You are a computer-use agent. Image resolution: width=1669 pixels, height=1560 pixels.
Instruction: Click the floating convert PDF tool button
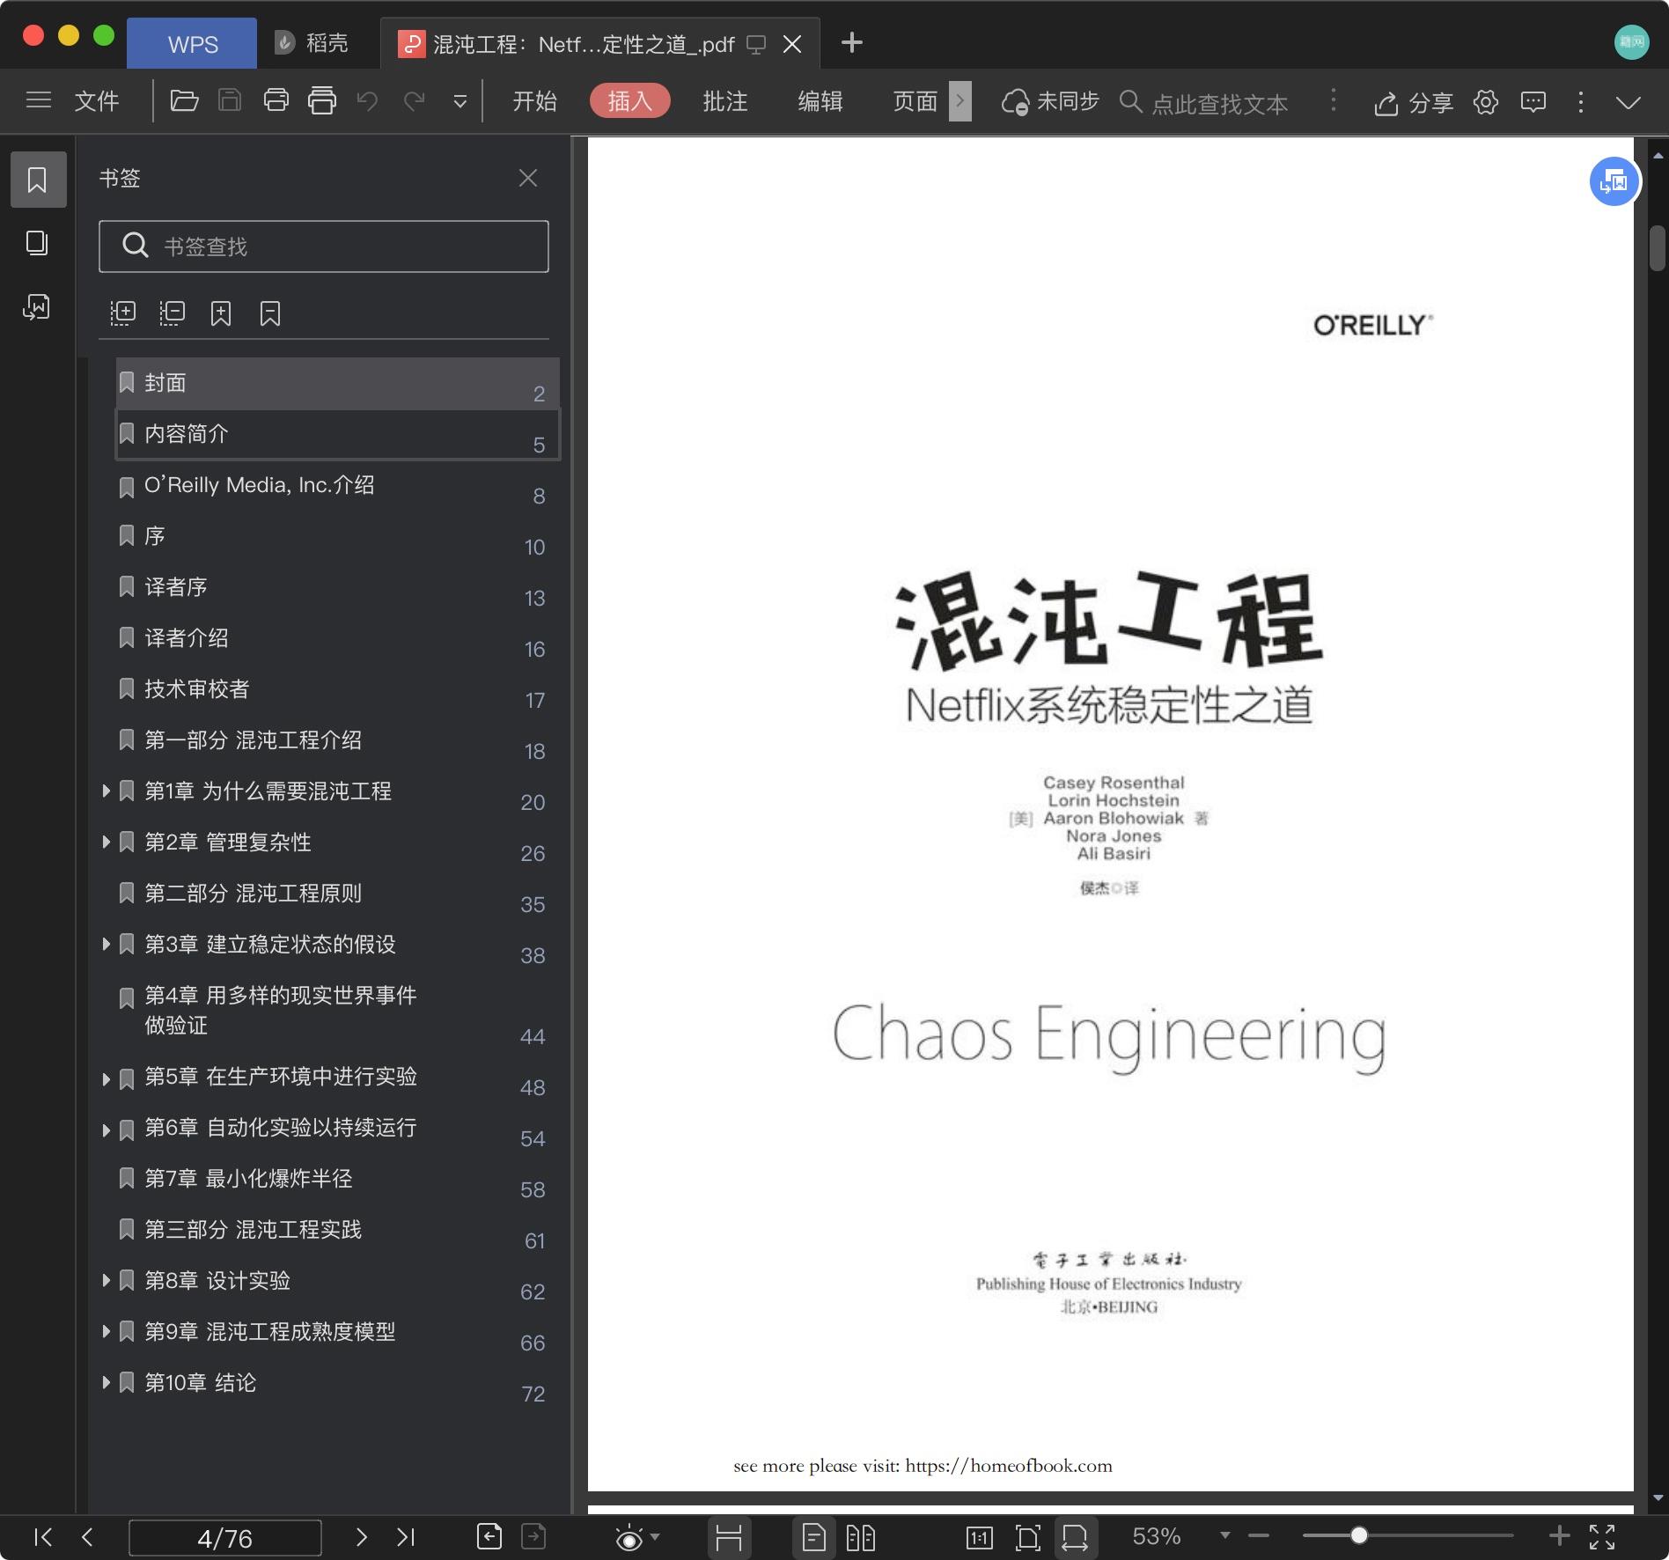[x=1614, y=181]
